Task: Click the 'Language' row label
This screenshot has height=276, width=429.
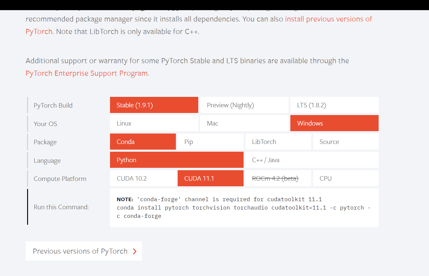Action: click(x=47, y=161)
